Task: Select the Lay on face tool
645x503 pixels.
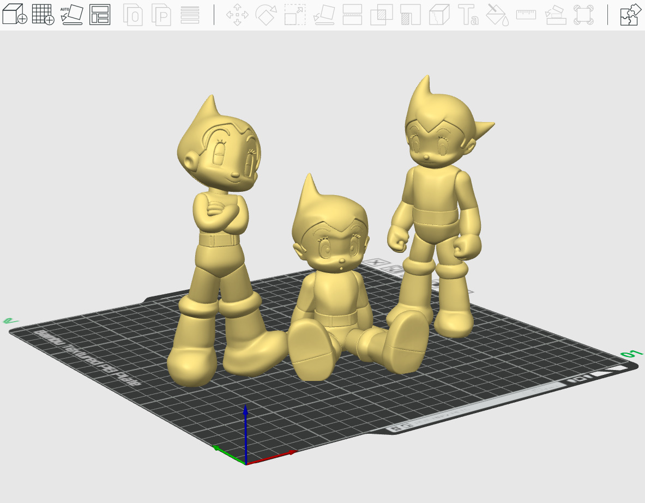Action: (324, 15)
